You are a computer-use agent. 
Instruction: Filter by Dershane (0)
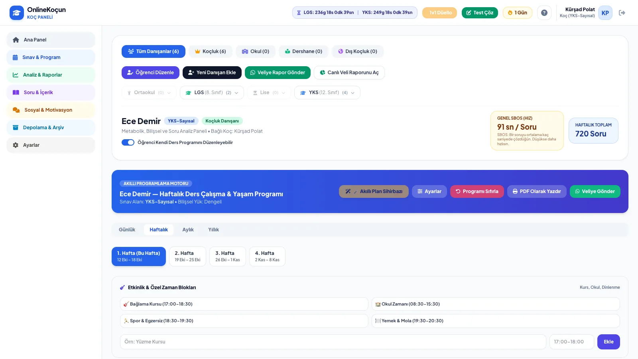tap(303, 51)
